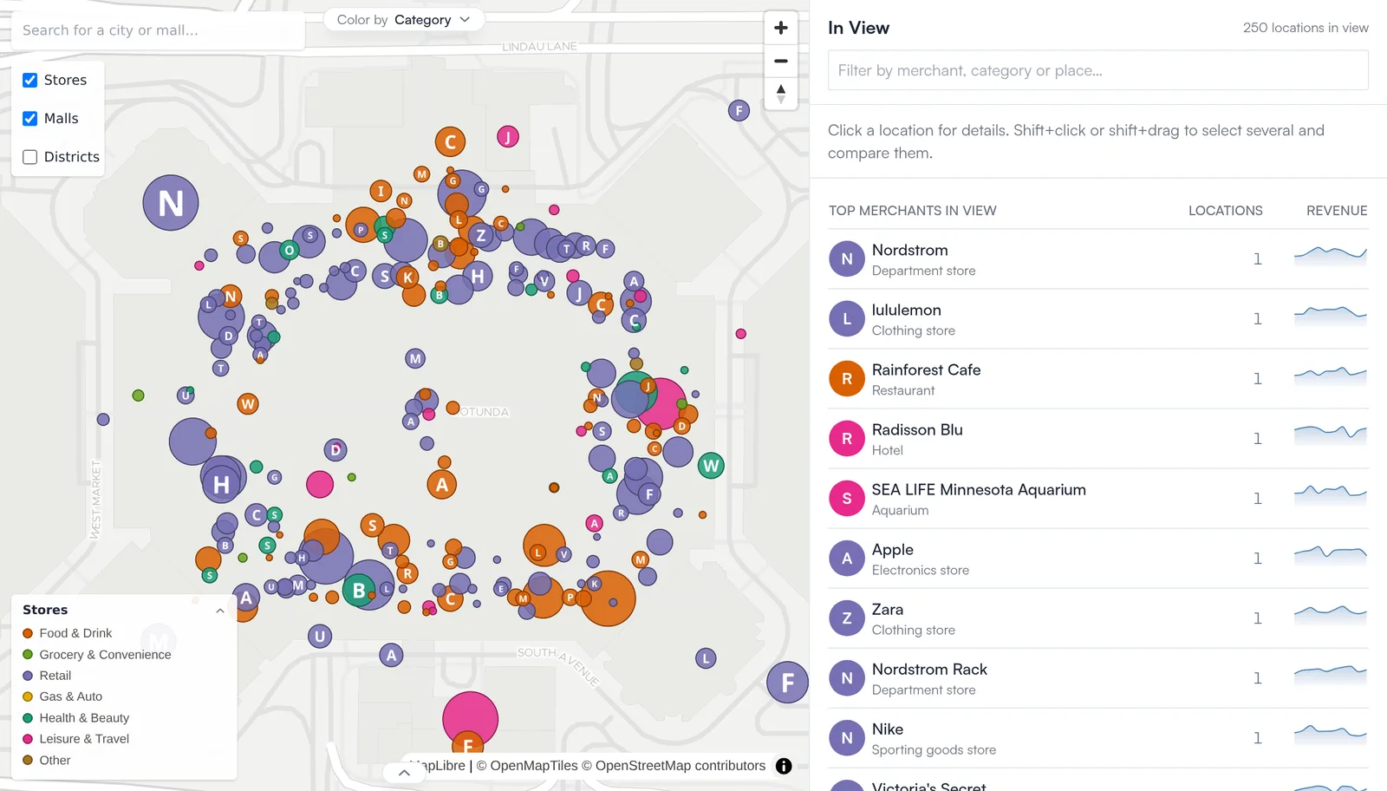Image resolution: width=1387 pixels, height=791 pixels.
Task: Click the orange K marker on map
Action: (407, 278)
